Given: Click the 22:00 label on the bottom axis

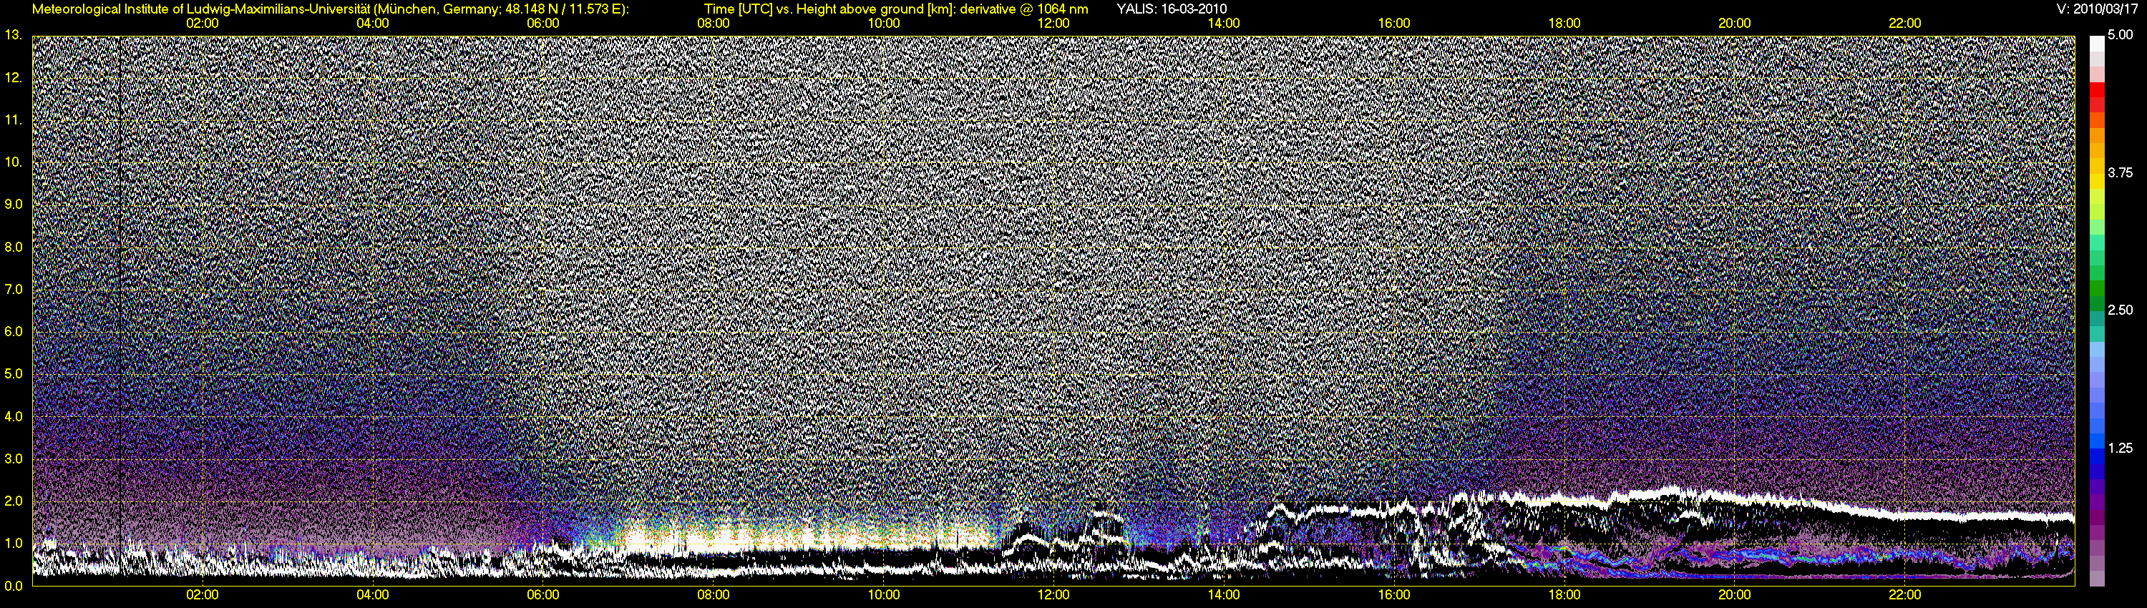Looking at the screenshot, I should point(1904,594).
